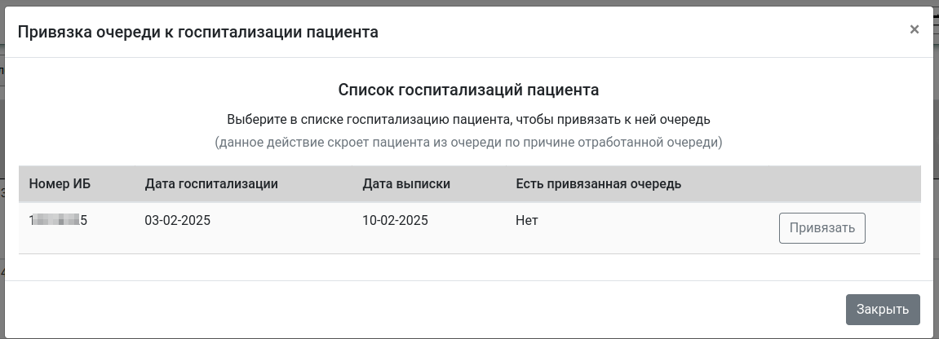Screen dimensions: 939x339
Task: Select discharge date 10-02-2025
Action: click(395, 221)
